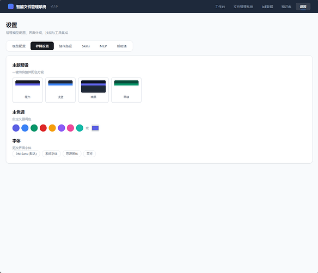
Task: Select the 界面设置 tab
Action: pyautogui.click(x=42, y=46)
